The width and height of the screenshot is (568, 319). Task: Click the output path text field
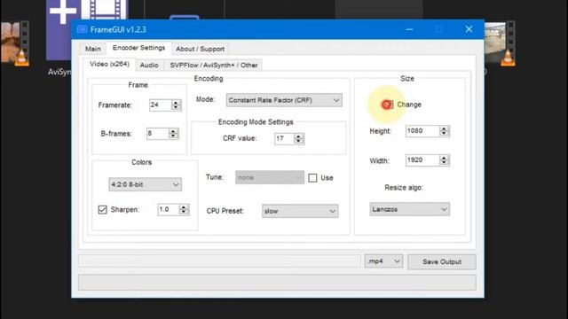[x=219, y=261]
